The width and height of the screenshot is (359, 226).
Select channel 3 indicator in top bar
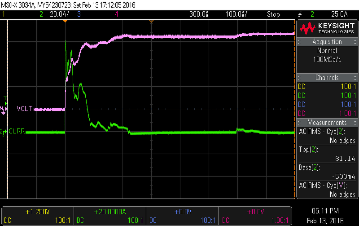[x=79, y=14]
